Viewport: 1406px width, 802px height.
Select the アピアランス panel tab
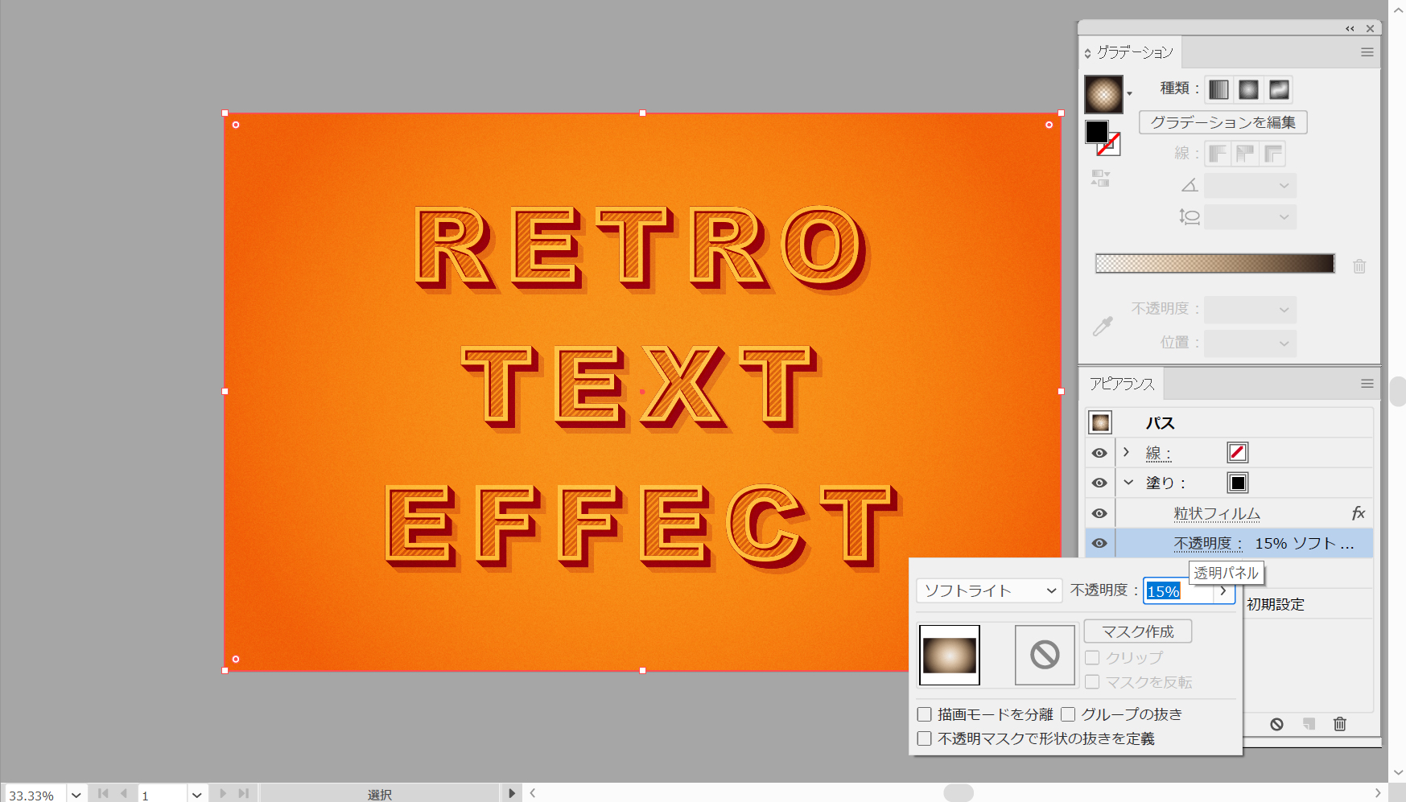point(1122,384)
